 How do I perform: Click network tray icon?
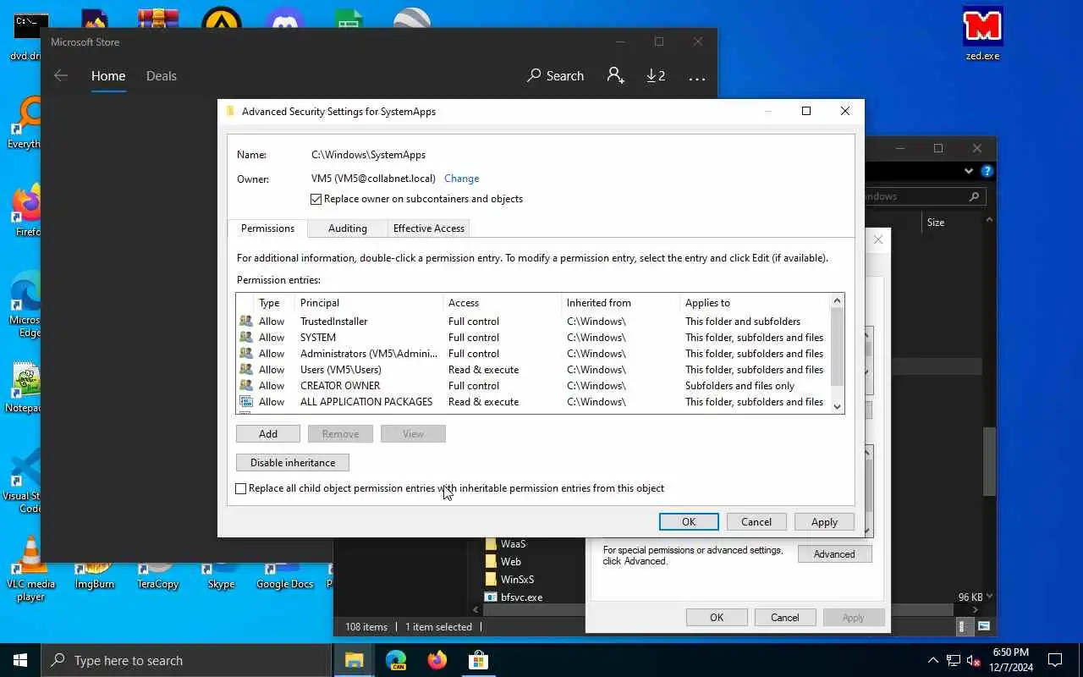tap(953, 661)
